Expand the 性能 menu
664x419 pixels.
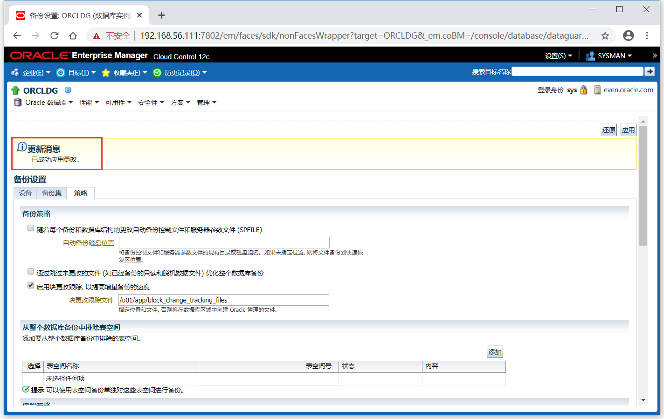tap(89, 103)
